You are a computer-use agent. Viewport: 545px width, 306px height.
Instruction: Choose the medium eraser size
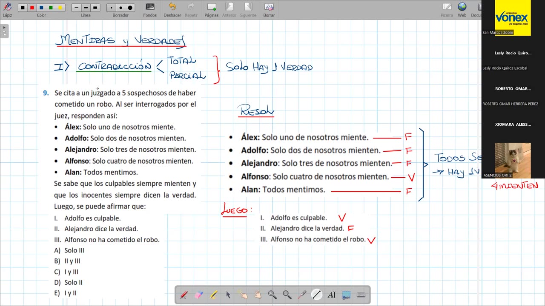pyautogui.click(x=121, y=8)
